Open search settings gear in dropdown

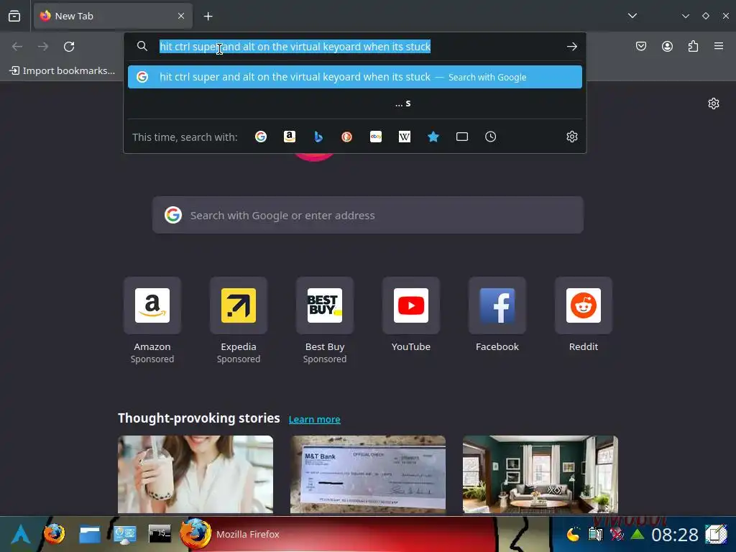tap(571, 137)
